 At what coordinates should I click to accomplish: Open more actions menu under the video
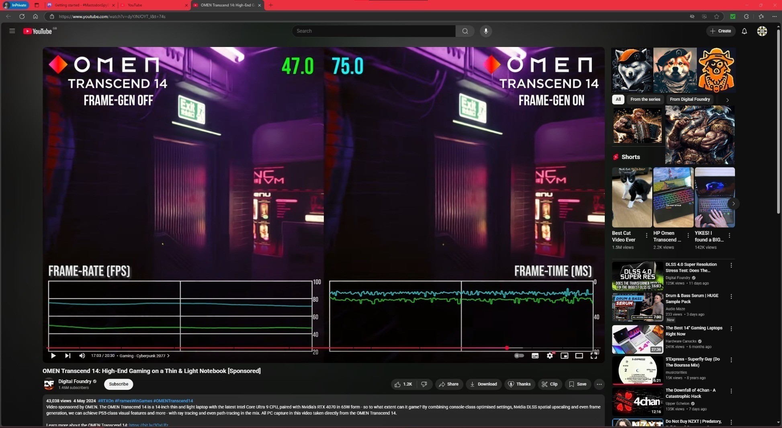pyautogui.click(x=599, y=384)
